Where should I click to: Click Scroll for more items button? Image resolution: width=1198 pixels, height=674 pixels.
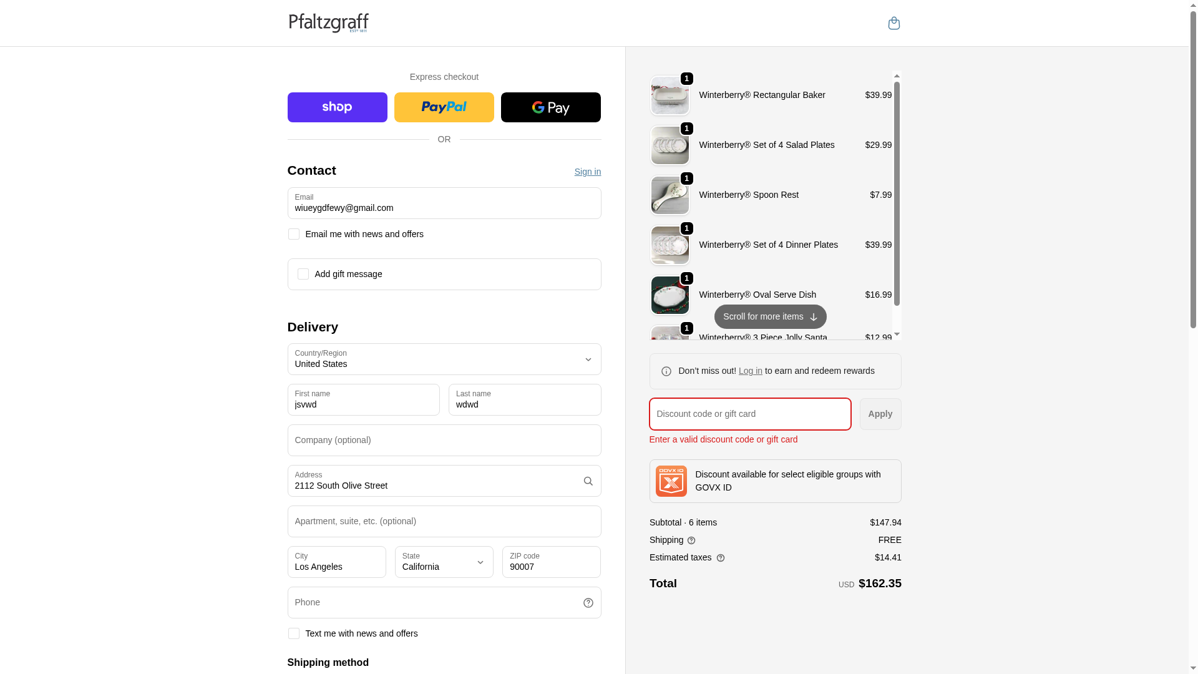(770, 317)
